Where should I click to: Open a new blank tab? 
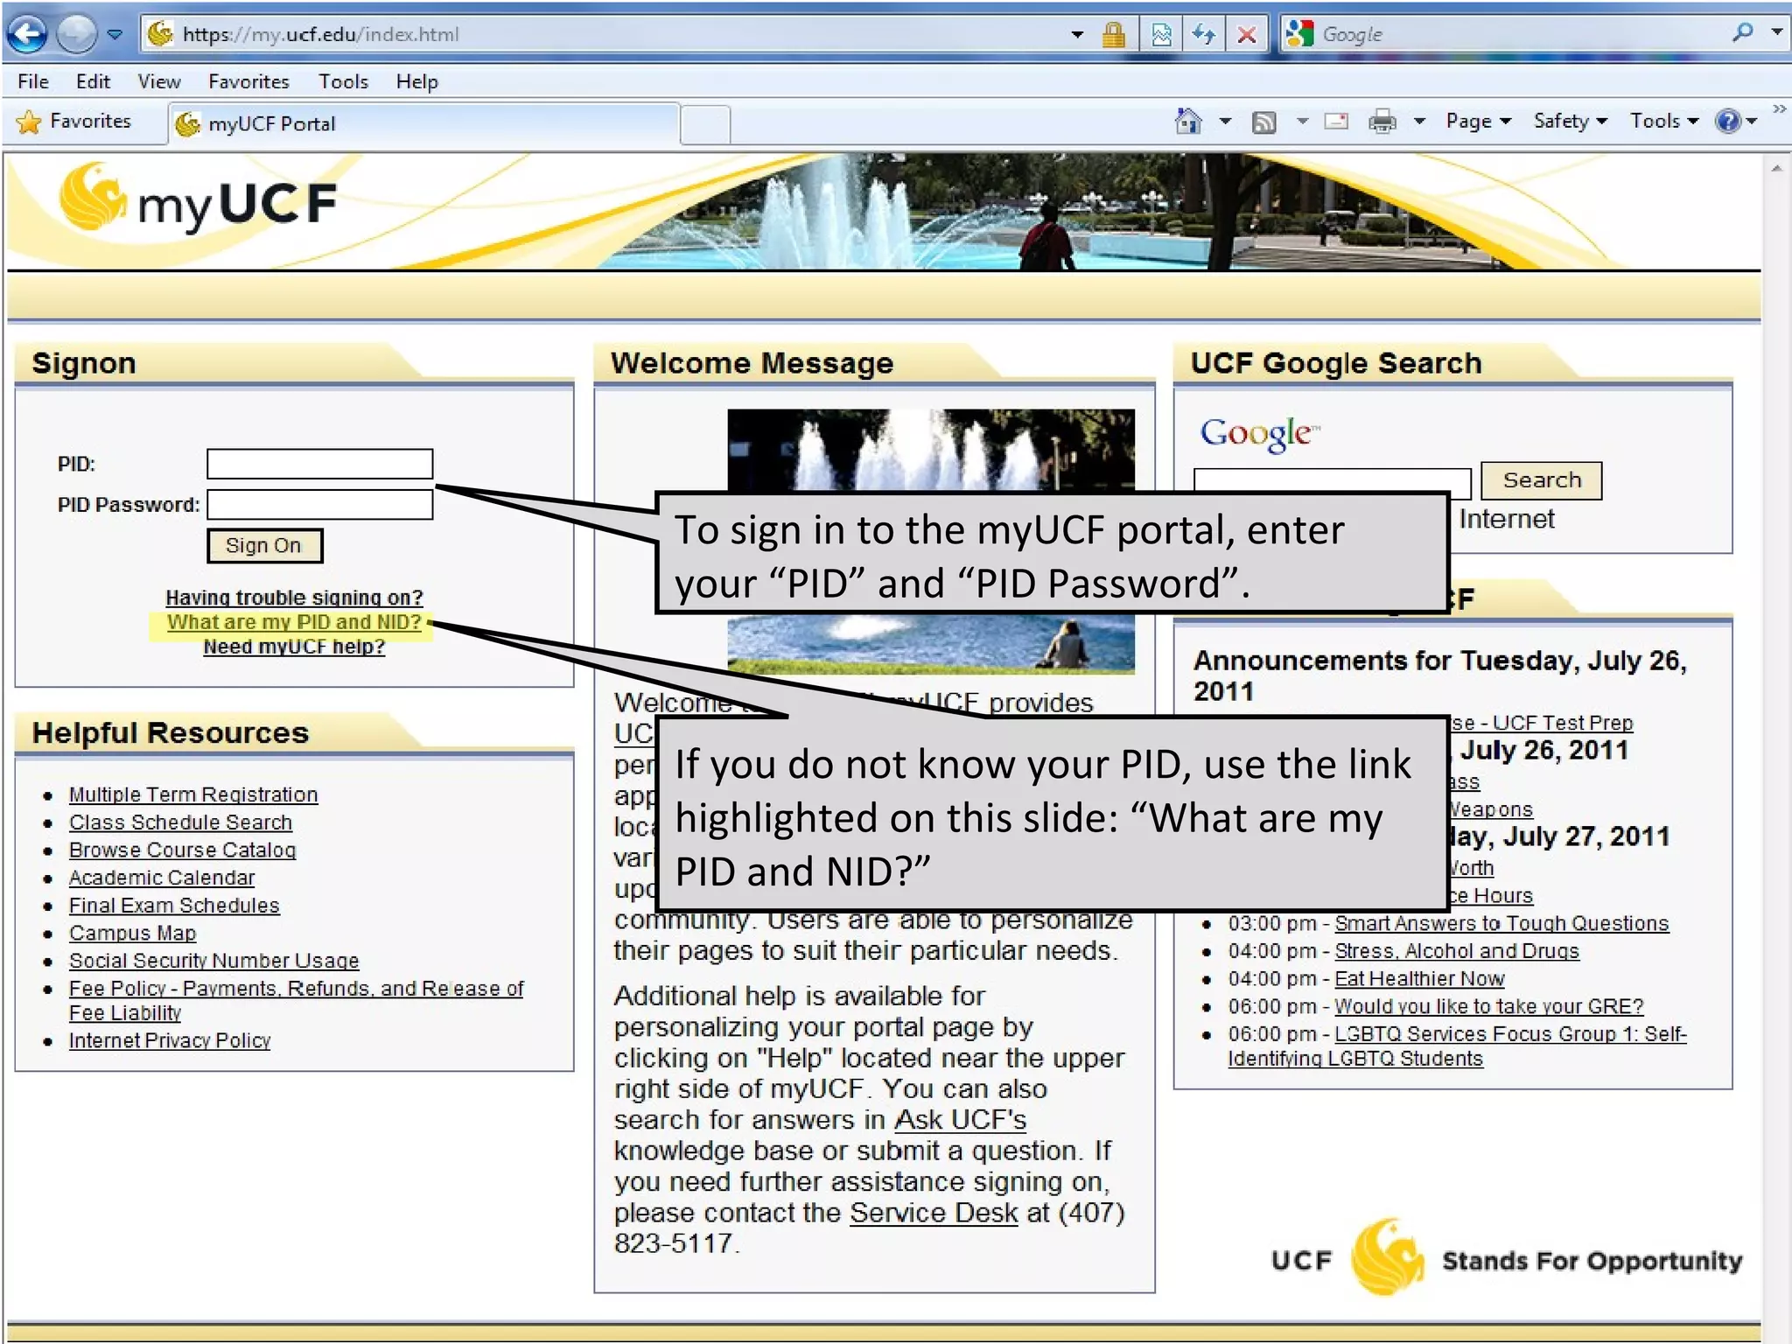point(705,124)
